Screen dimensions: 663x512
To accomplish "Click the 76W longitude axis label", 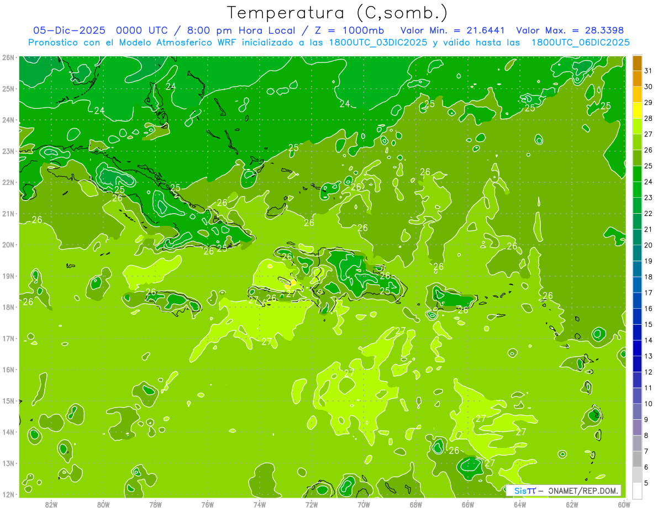I will coord(207,504).
